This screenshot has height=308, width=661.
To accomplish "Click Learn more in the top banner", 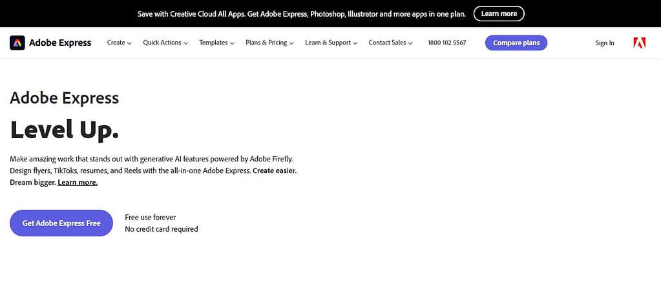I will pos(499,14).
